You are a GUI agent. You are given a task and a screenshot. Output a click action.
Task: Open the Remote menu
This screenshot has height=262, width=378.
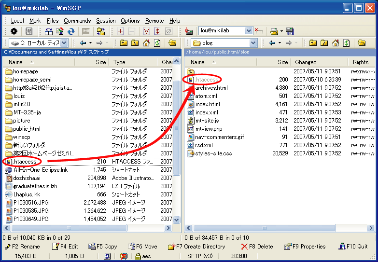(154, 21)
